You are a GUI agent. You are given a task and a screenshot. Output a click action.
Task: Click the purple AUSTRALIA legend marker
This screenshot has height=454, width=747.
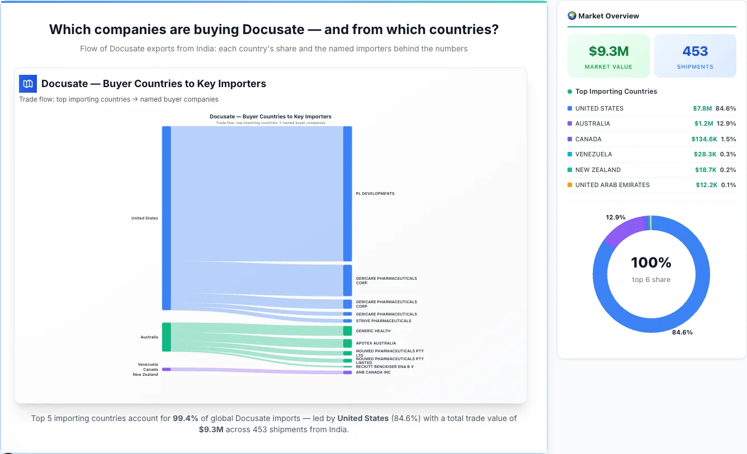tap(570, 123)
